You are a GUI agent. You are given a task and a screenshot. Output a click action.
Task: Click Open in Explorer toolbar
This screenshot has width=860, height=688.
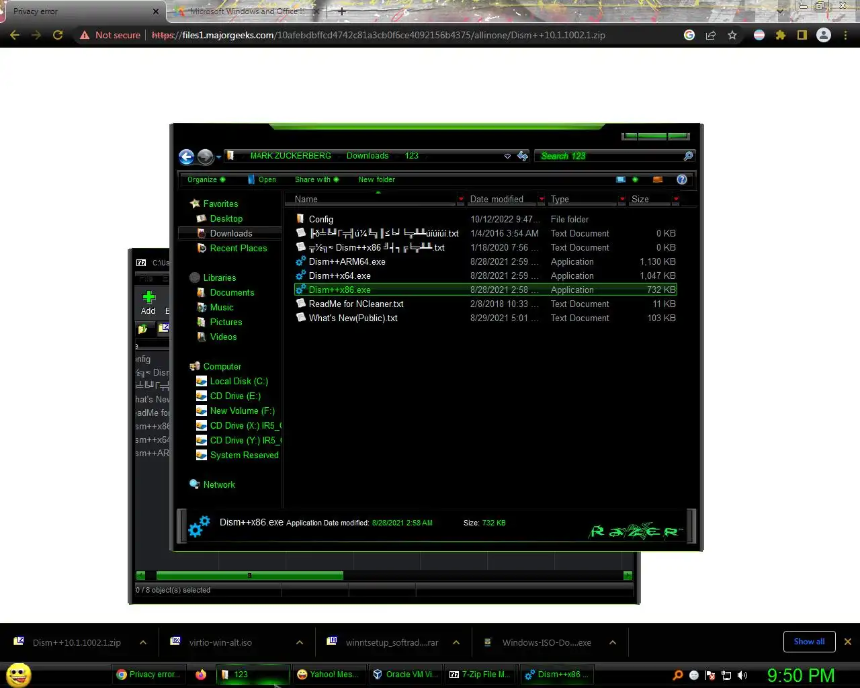(x=262, y=179)
